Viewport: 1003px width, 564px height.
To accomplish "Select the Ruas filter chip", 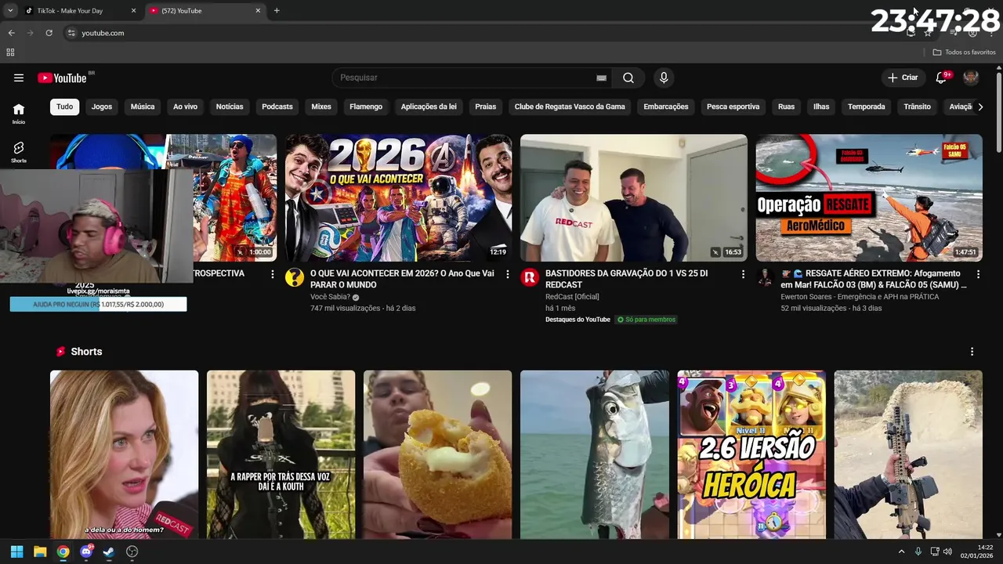I will 786,107.
